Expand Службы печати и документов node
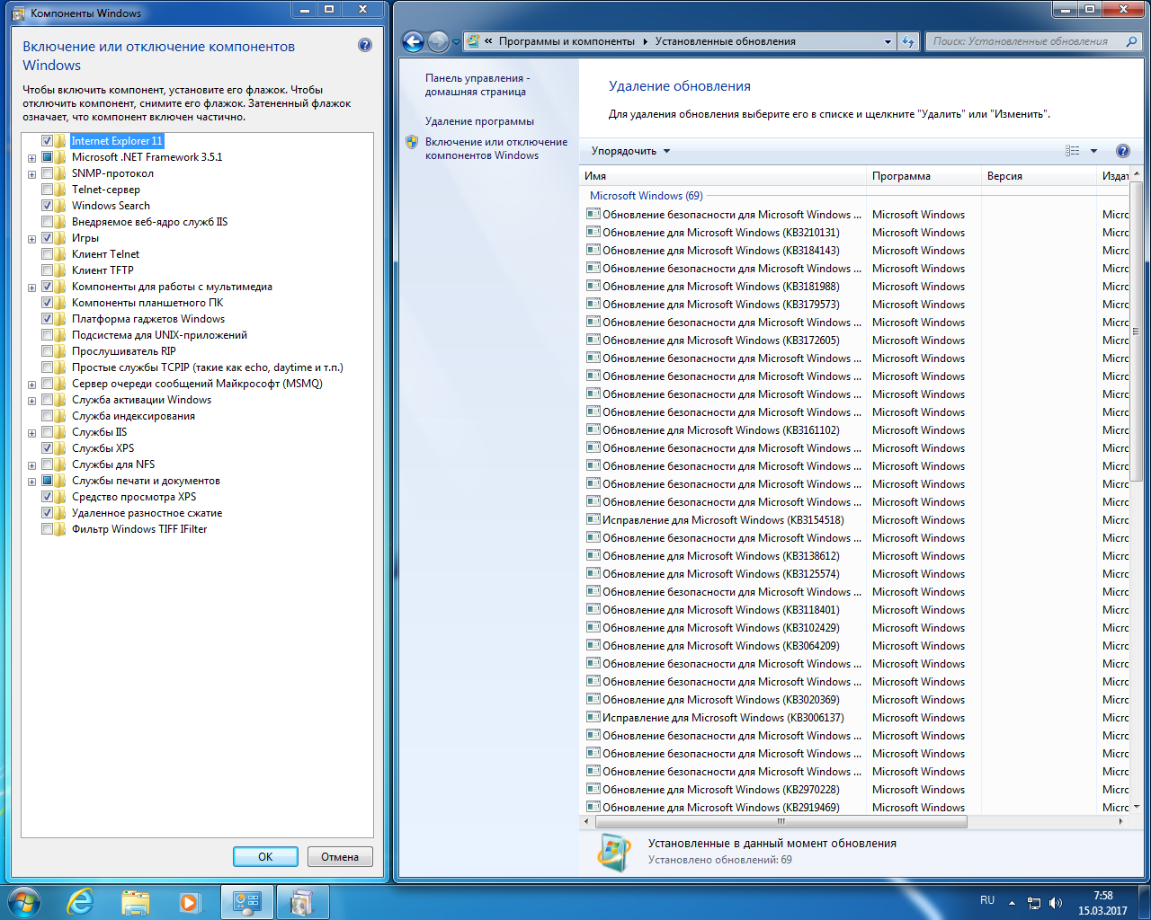Screen dimensions: 1151x920 coord(31,482)
